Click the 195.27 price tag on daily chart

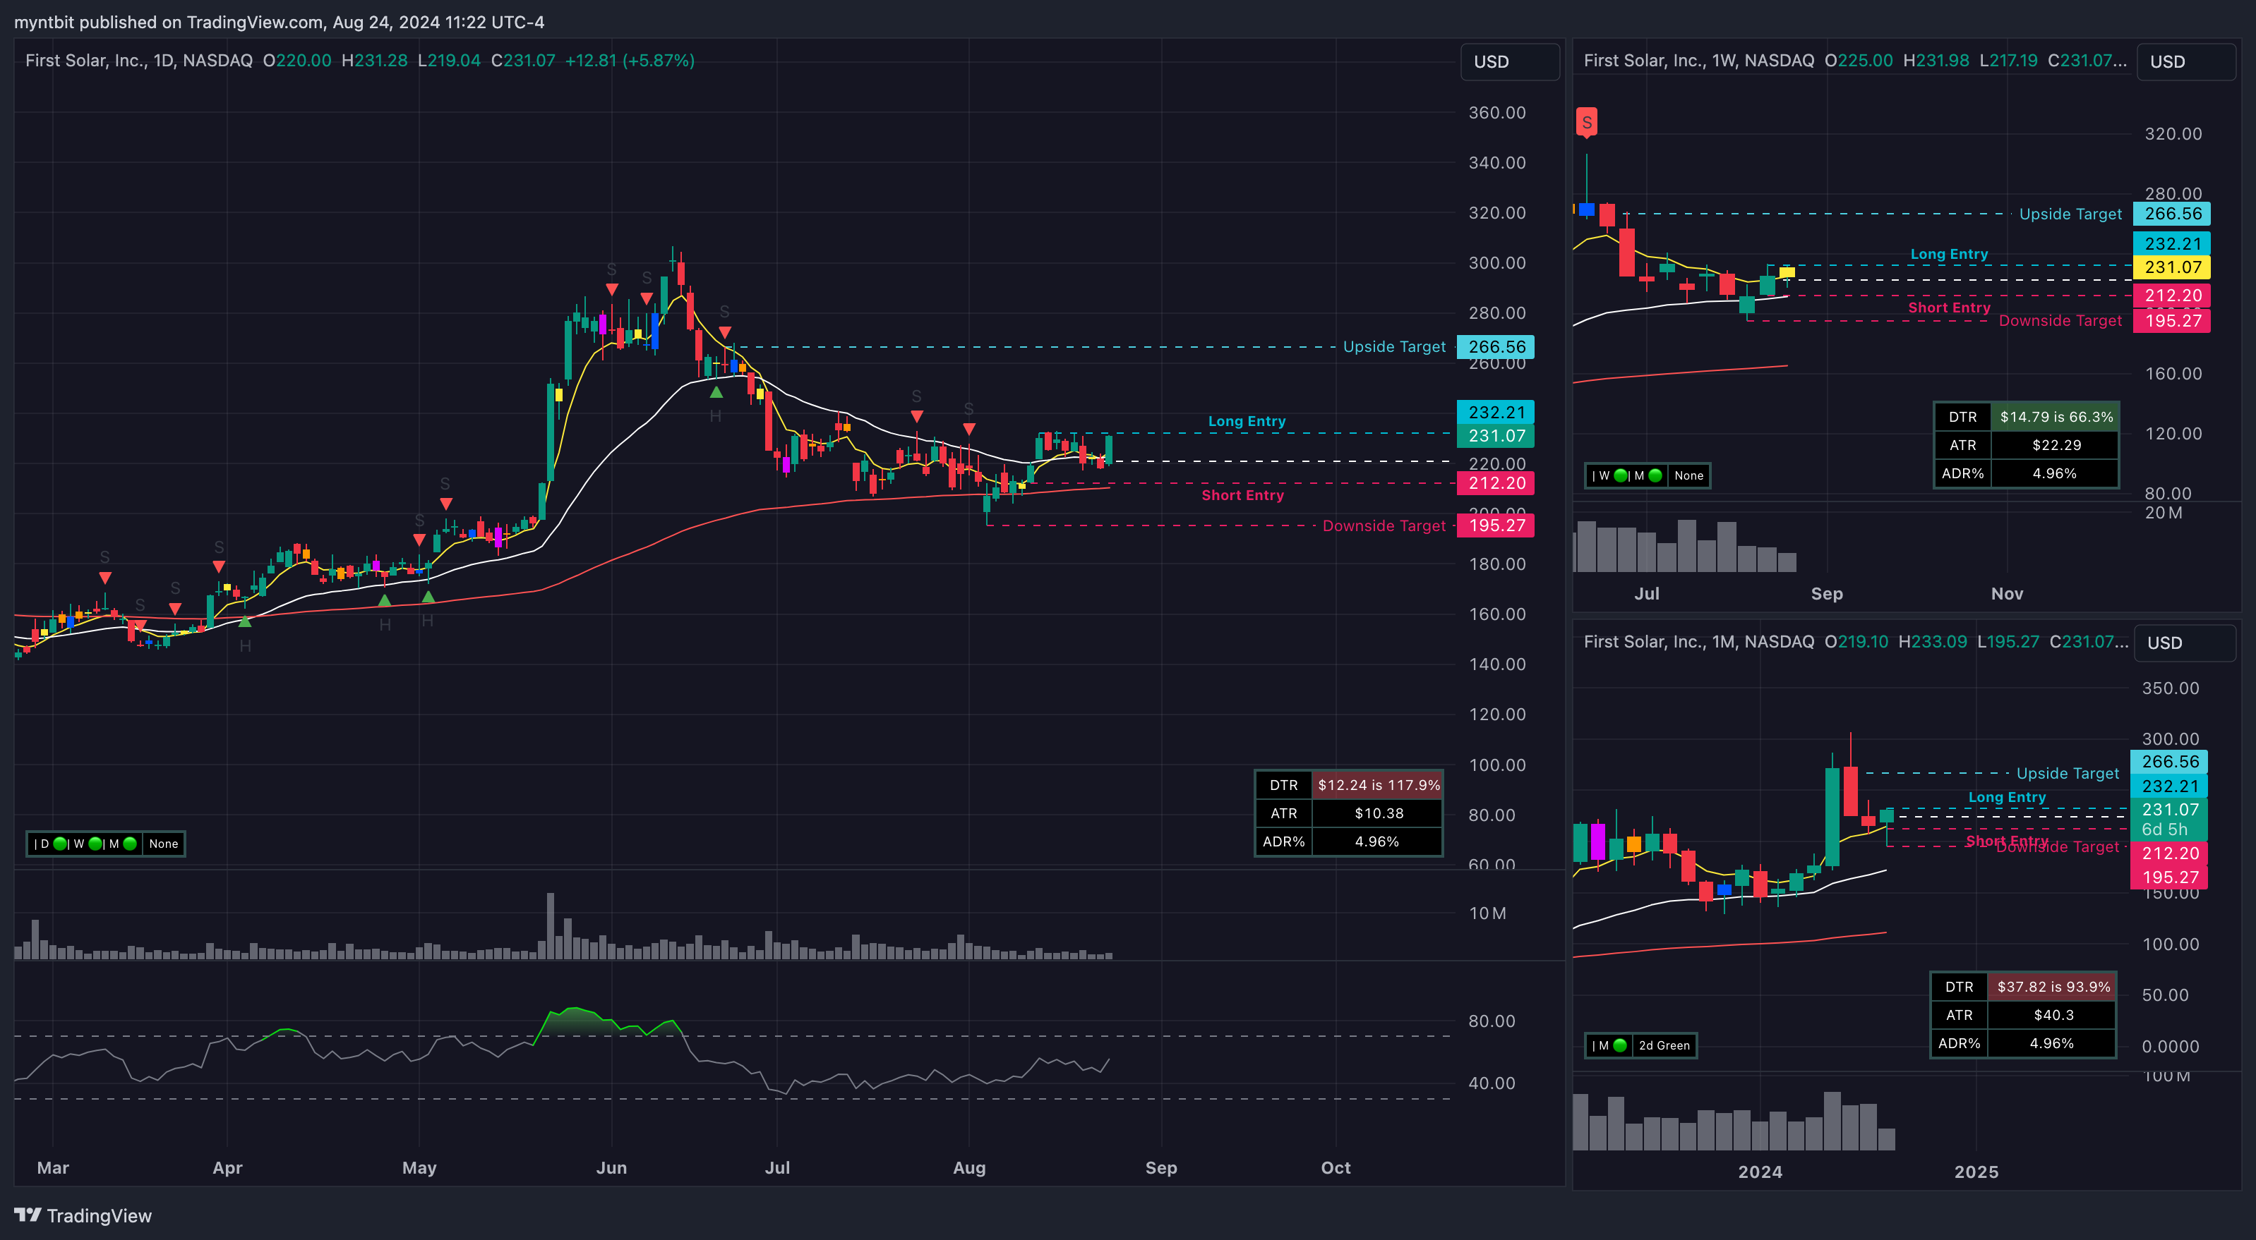(1496, 525)
